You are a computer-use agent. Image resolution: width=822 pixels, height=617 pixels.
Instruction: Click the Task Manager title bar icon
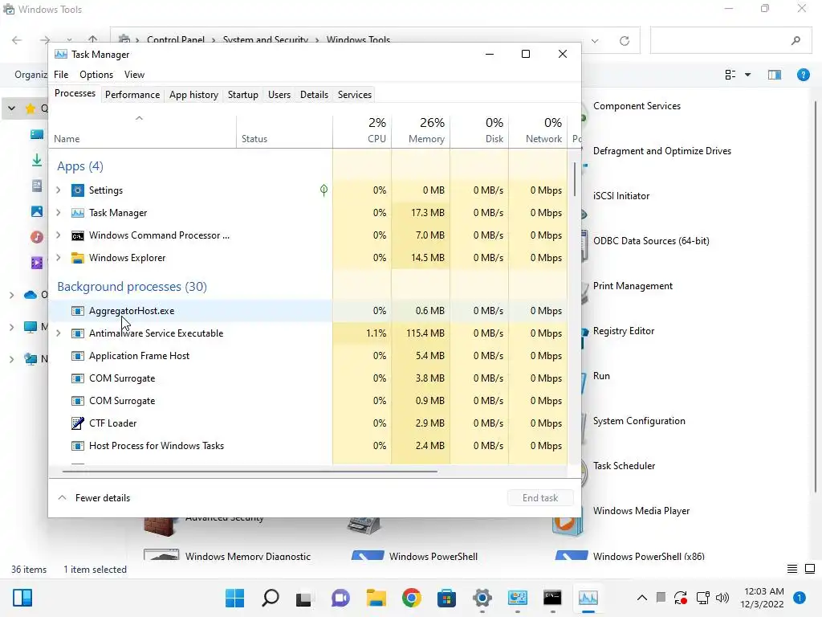61,55
